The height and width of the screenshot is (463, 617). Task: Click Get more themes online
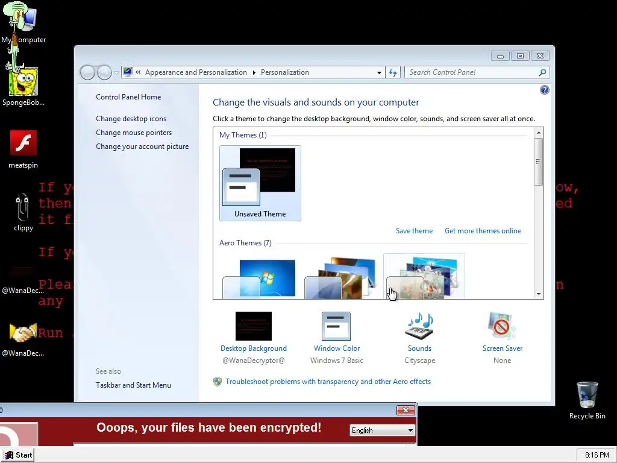pos(483,231)
